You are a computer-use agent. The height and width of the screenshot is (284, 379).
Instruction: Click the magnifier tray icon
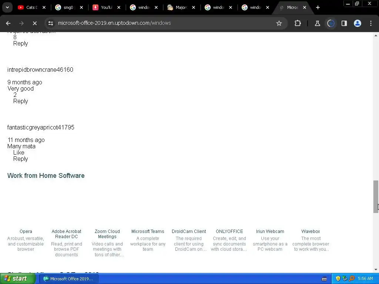(352, 279)
